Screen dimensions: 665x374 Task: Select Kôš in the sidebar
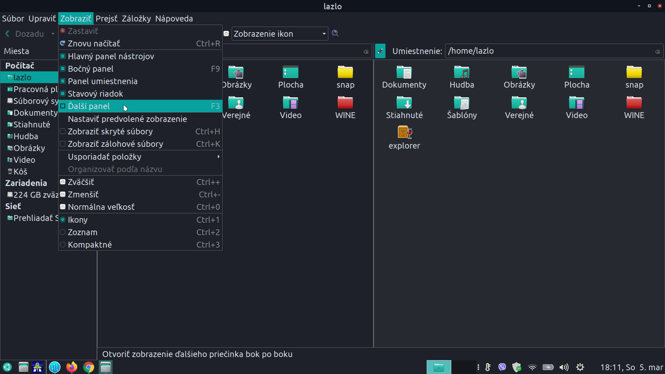20,172
